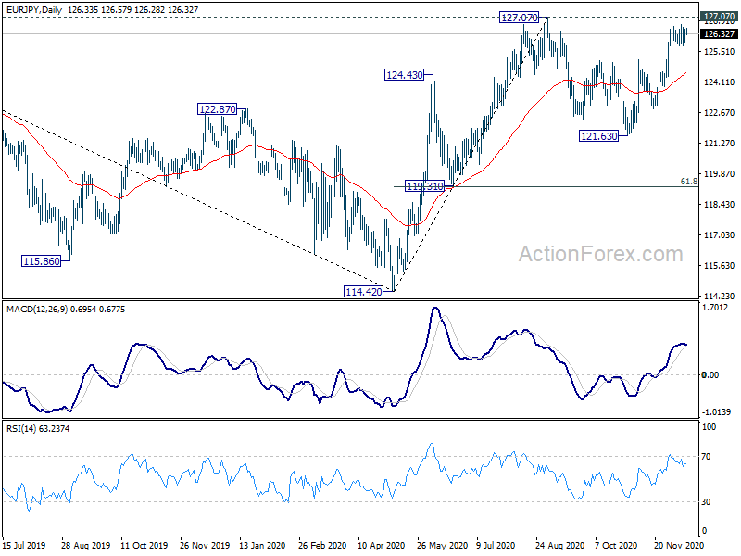The image size is (741, 556).
Task: Select the 122.870 price annotation
Action: 217,109
